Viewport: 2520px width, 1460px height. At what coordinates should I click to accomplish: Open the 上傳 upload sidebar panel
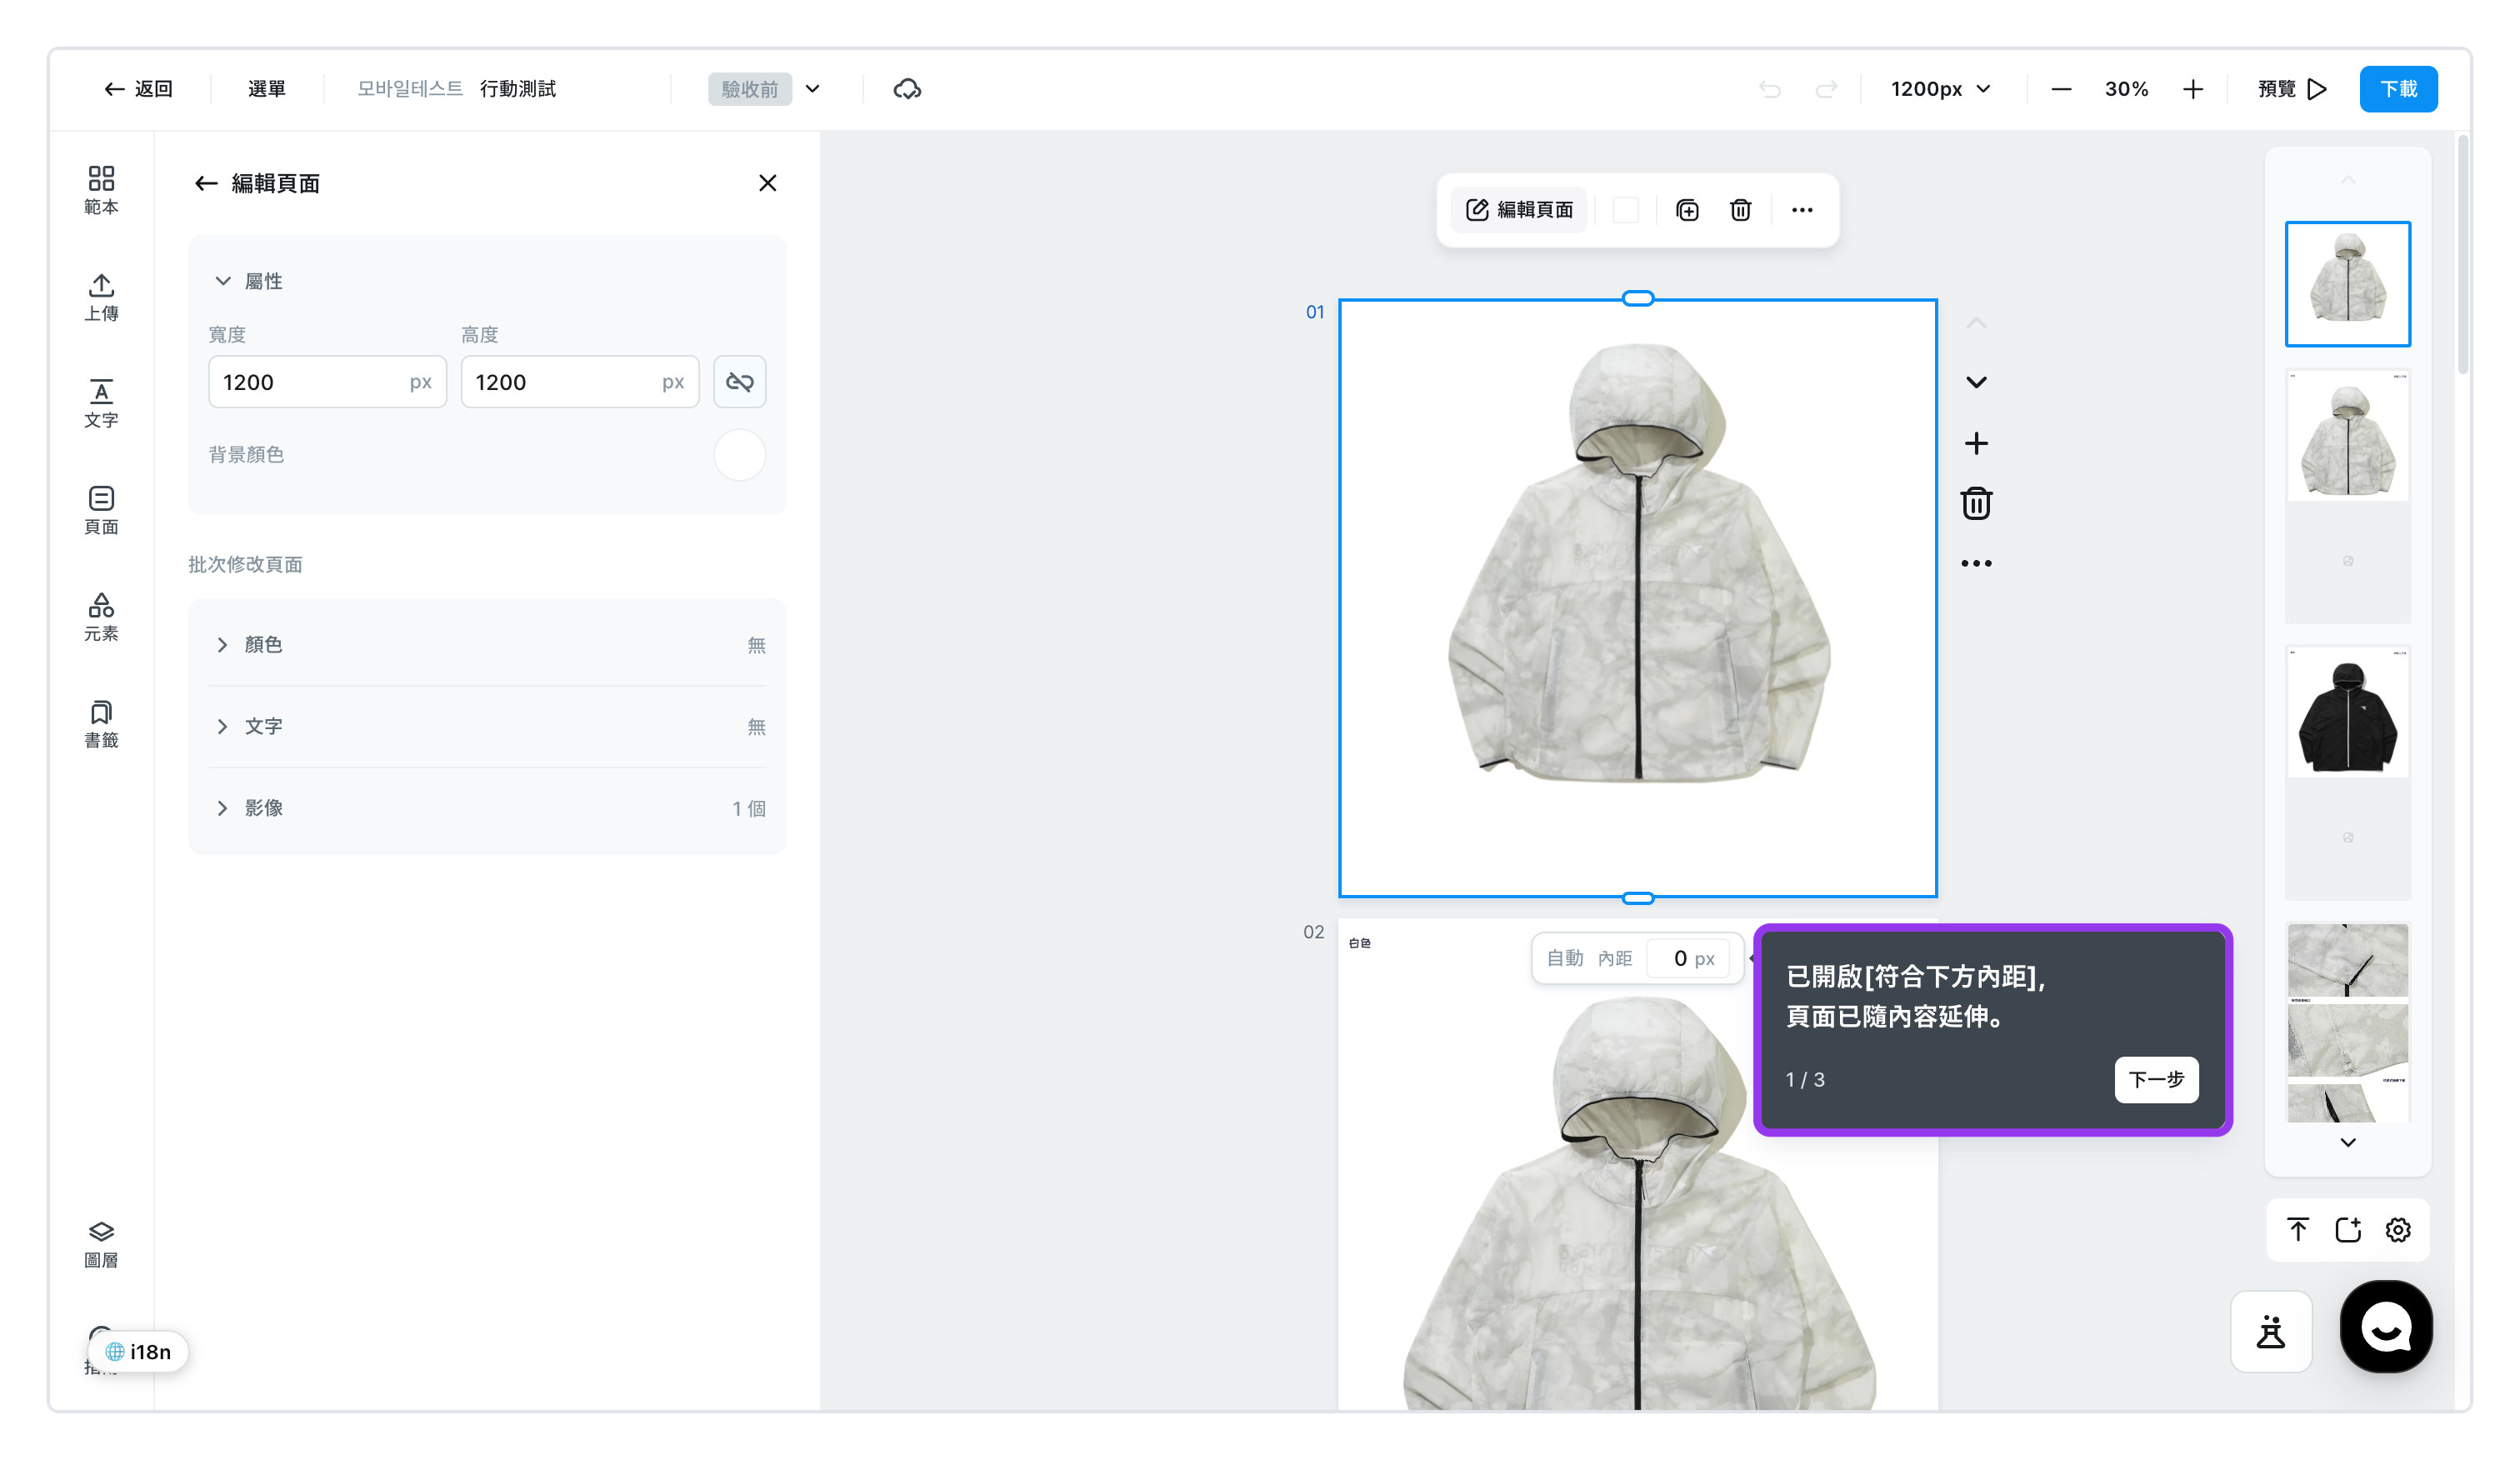click(x=101, y=297)
